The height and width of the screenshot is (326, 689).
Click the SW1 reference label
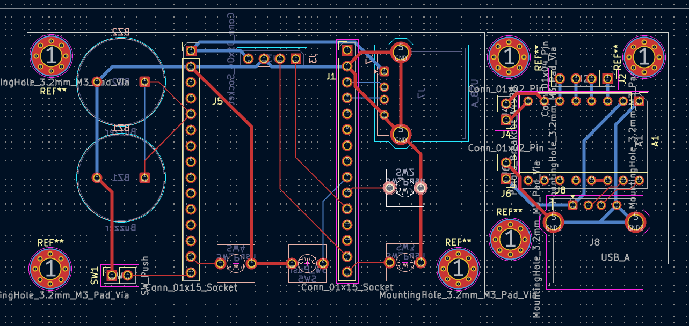coord(95,275)
